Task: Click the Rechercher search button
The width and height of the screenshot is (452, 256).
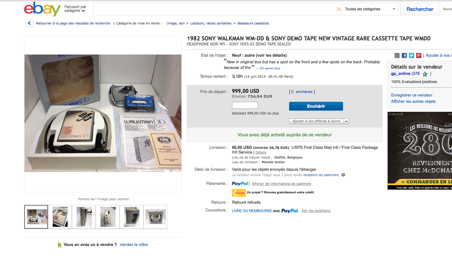Action: pos(420,9)
